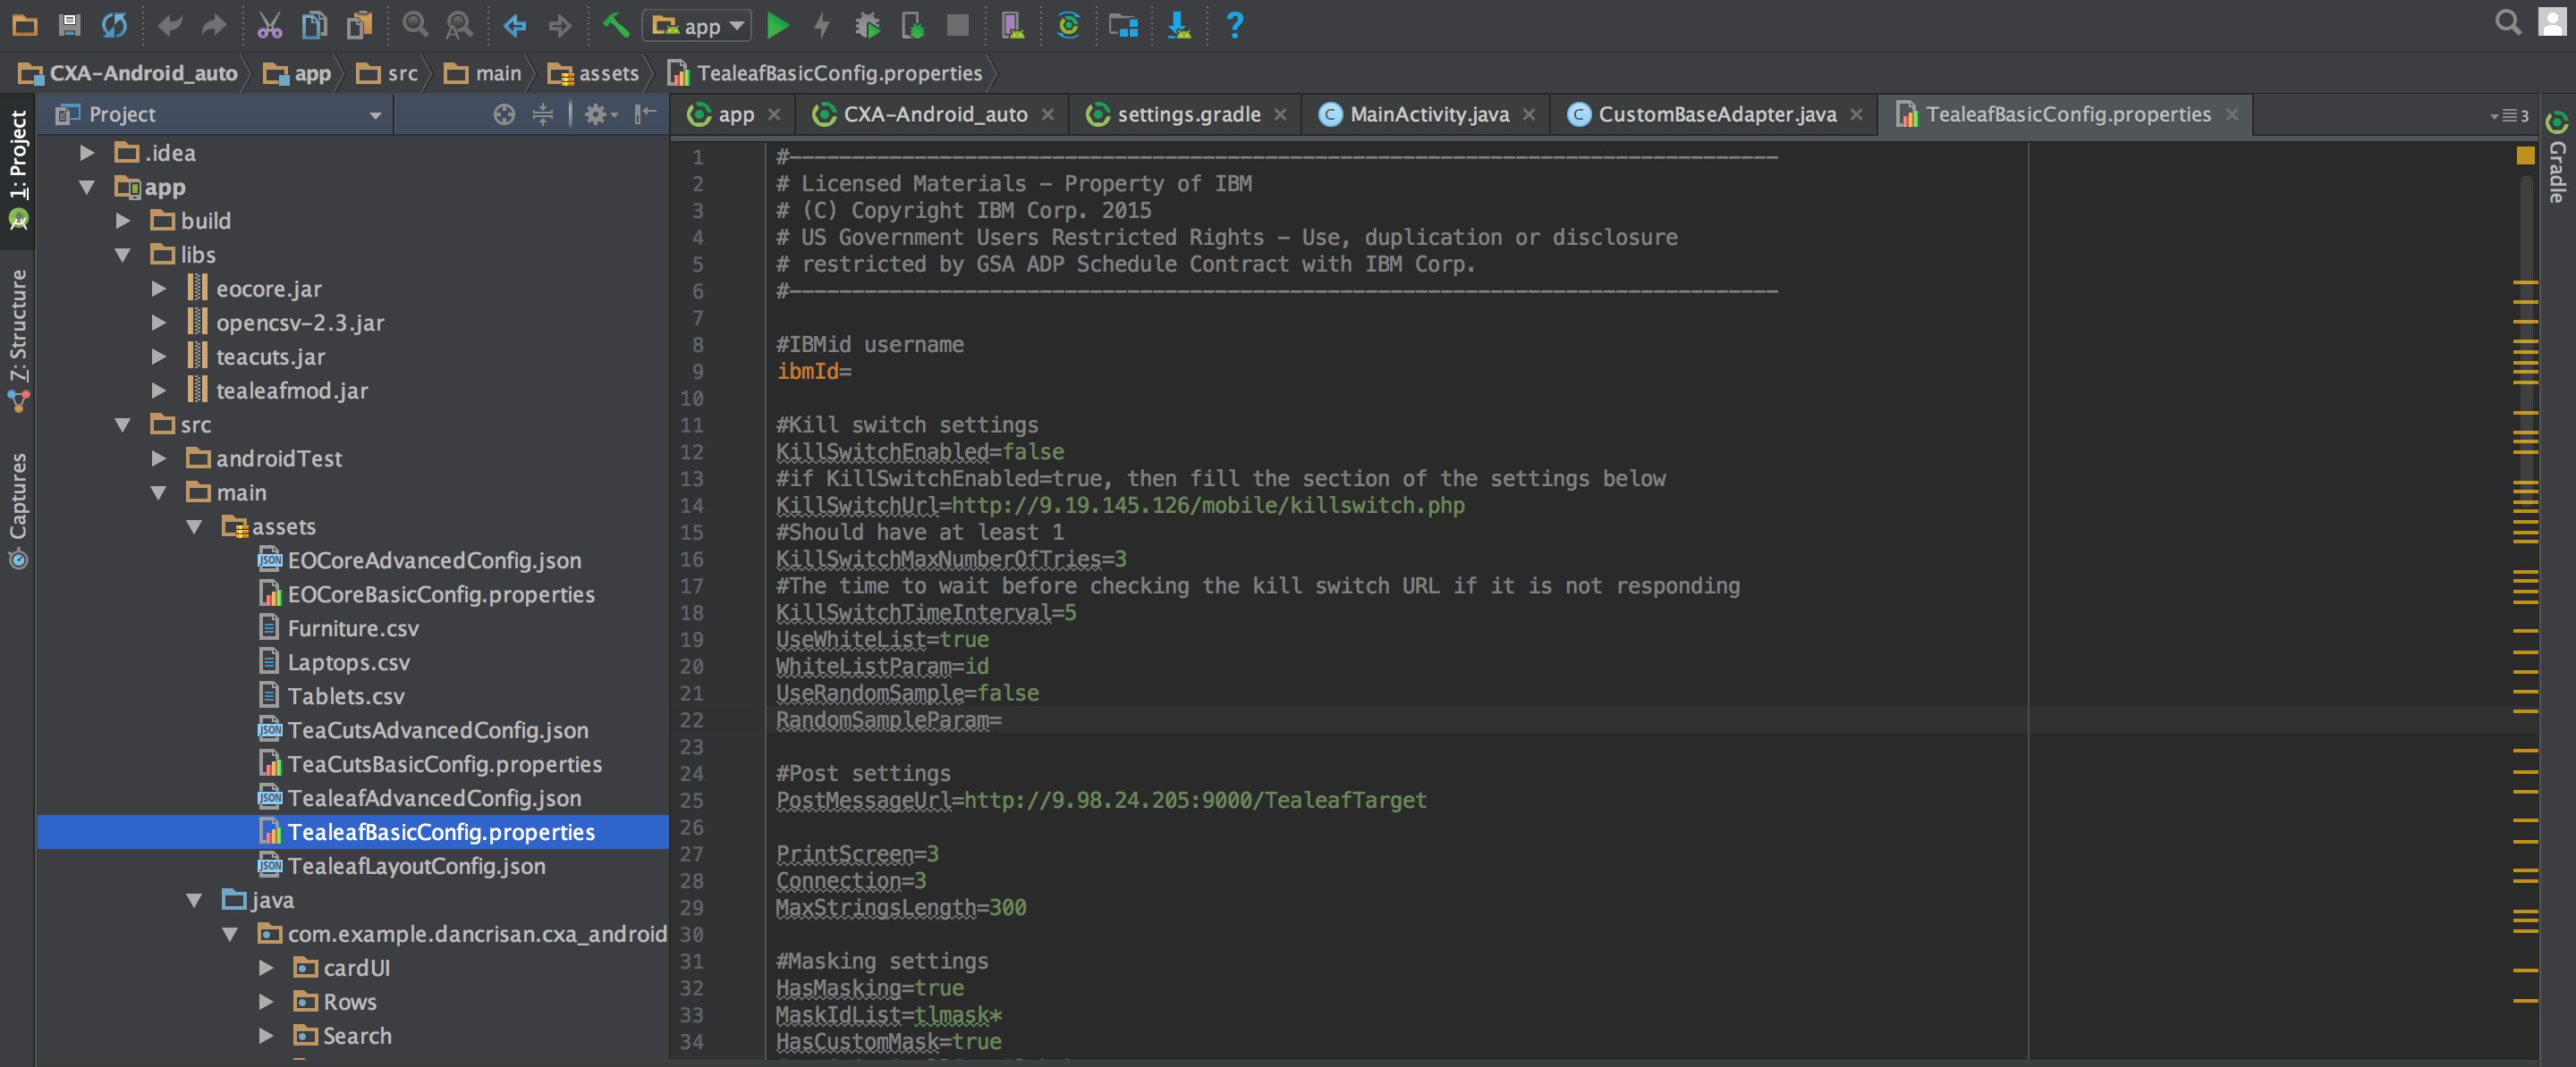Viewport: 2576px width, 1067px height.
Task: Select TeaCutsBasicConfig.properties in project tree
Action: (x=444, y=764)
